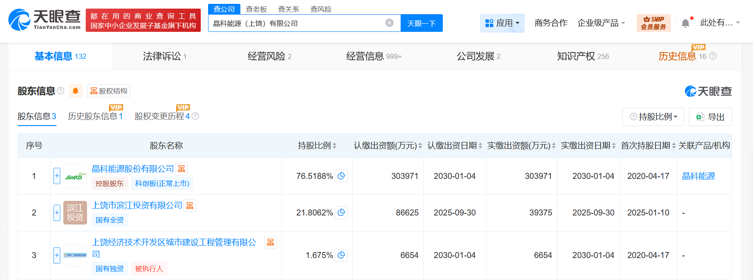Open pie chart icon for 76.5188% holding
The height and width of the screenshot is (280, 753).
[x=341, y=176]
